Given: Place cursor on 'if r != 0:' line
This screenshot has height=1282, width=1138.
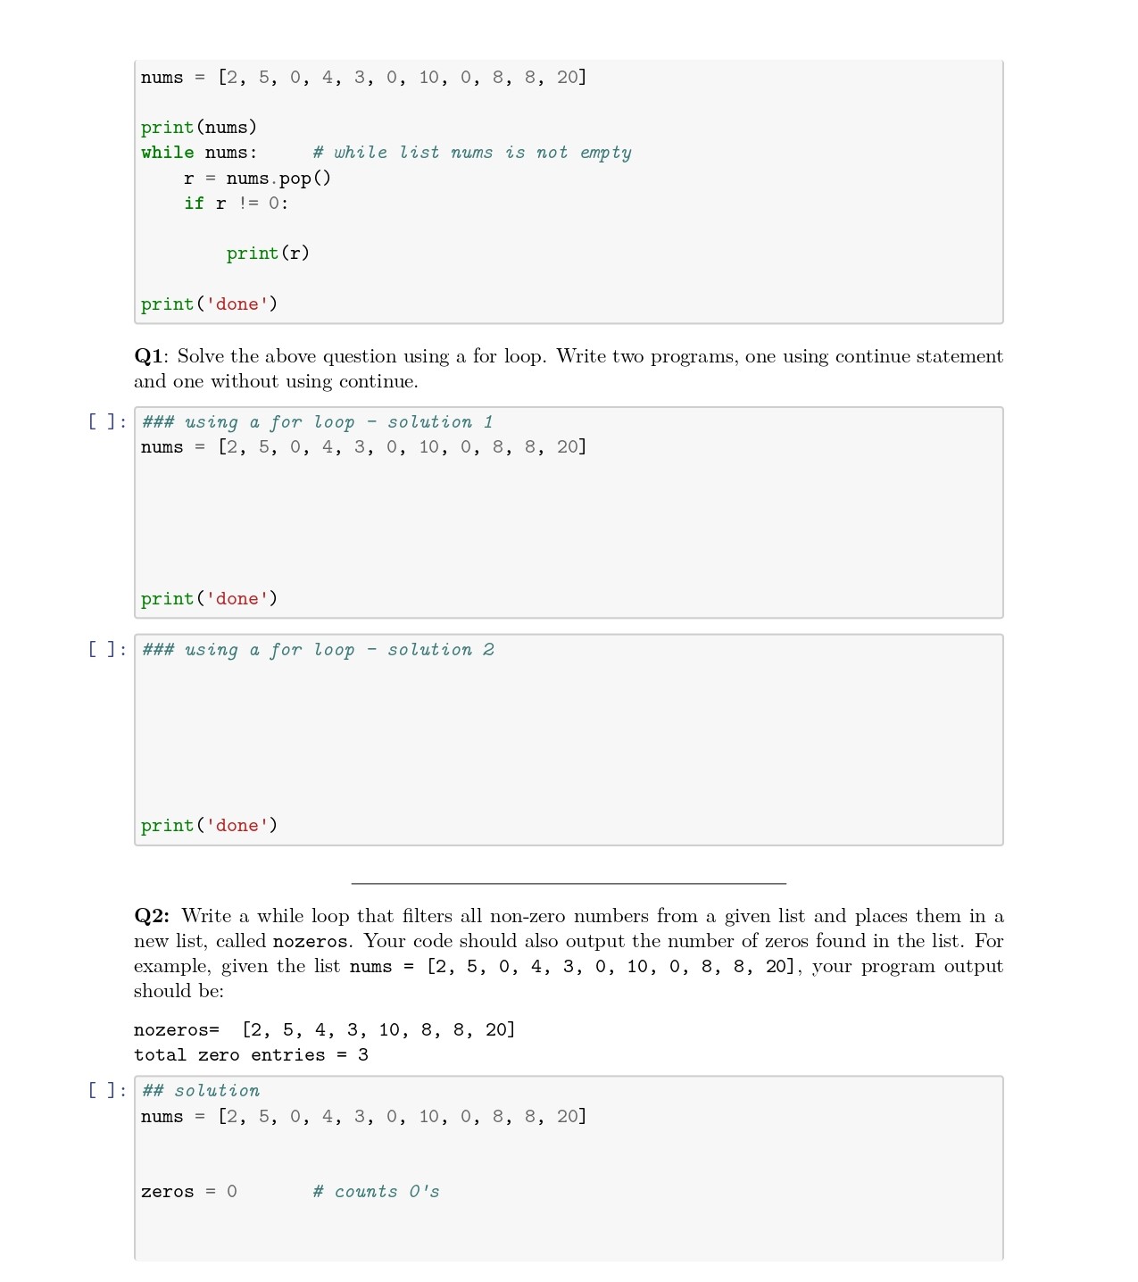Looking at the screenshot, I should pyautogui.click(x=236, y=204).
